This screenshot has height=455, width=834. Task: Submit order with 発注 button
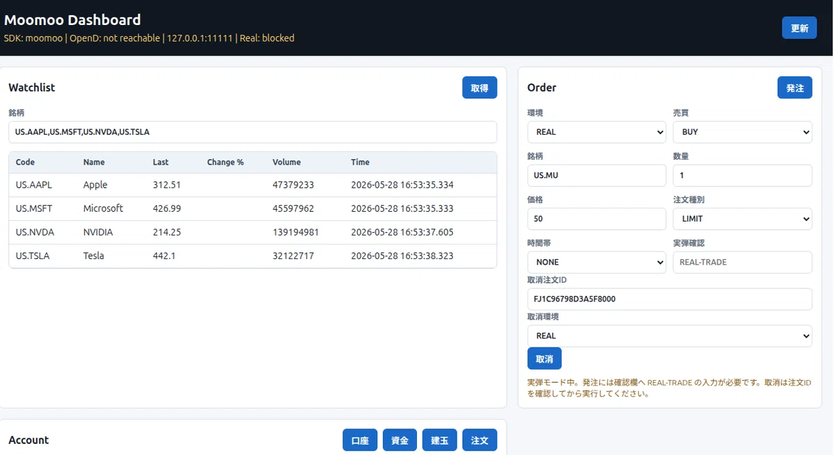click(794, 88)
